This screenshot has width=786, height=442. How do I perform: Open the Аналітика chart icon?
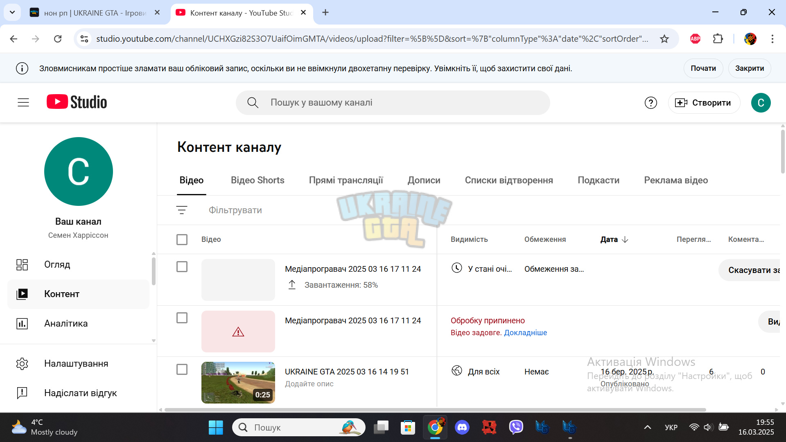22,323
